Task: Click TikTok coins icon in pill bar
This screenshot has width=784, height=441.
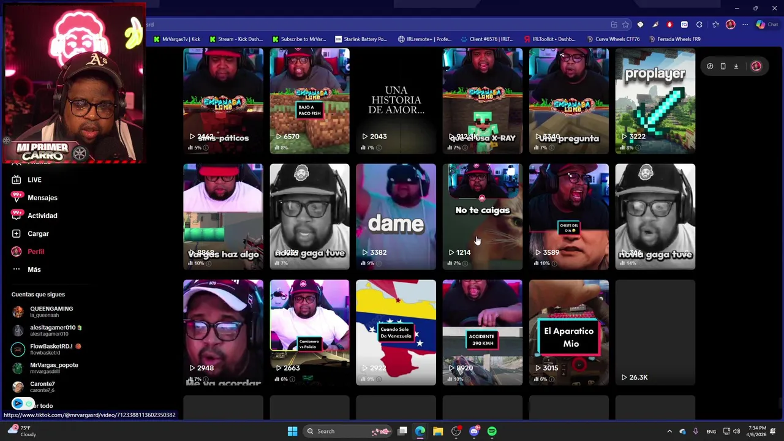Action: pyautogui.click(x=710, y=66)
